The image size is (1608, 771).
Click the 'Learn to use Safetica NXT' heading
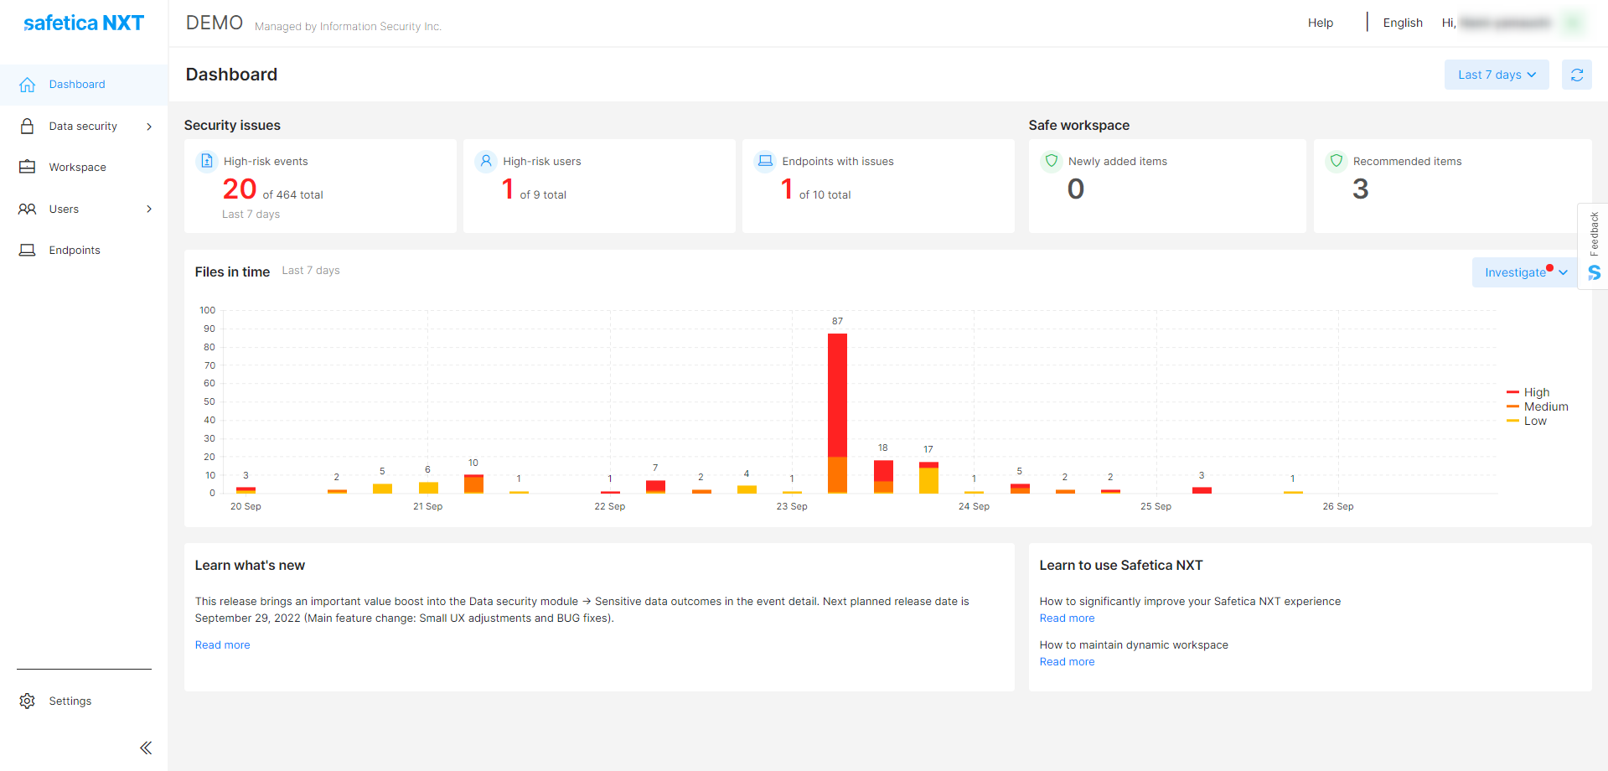[1121, 566]
